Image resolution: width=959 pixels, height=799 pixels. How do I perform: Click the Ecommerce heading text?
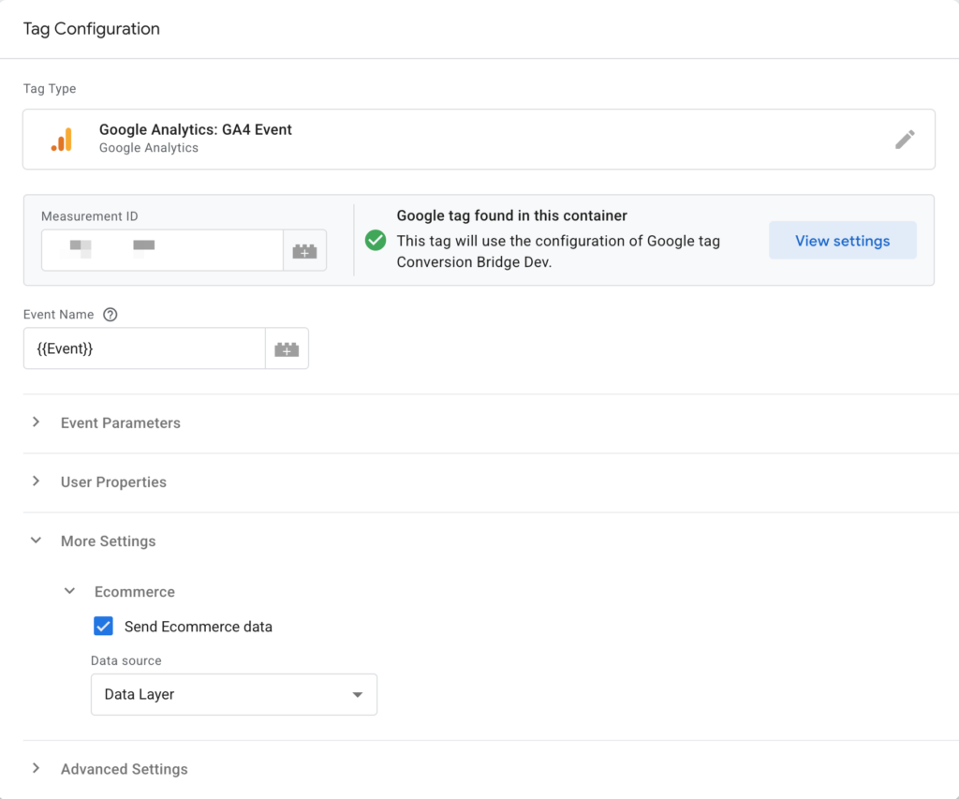coord(135,592)
